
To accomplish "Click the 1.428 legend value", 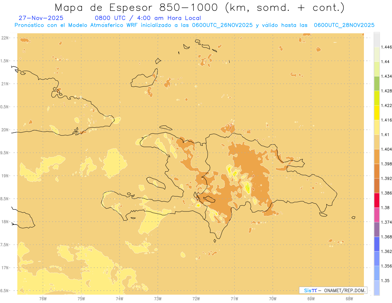I will click(387, 91).
